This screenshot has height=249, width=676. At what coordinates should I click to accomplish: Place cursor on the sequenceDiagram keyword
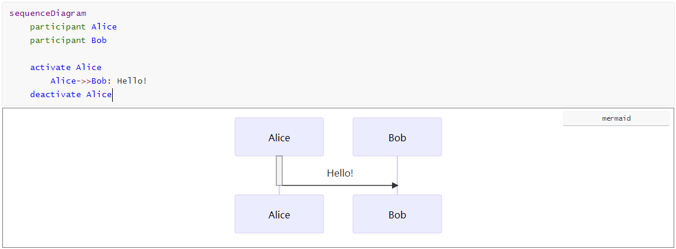click(x=47, y=13)
